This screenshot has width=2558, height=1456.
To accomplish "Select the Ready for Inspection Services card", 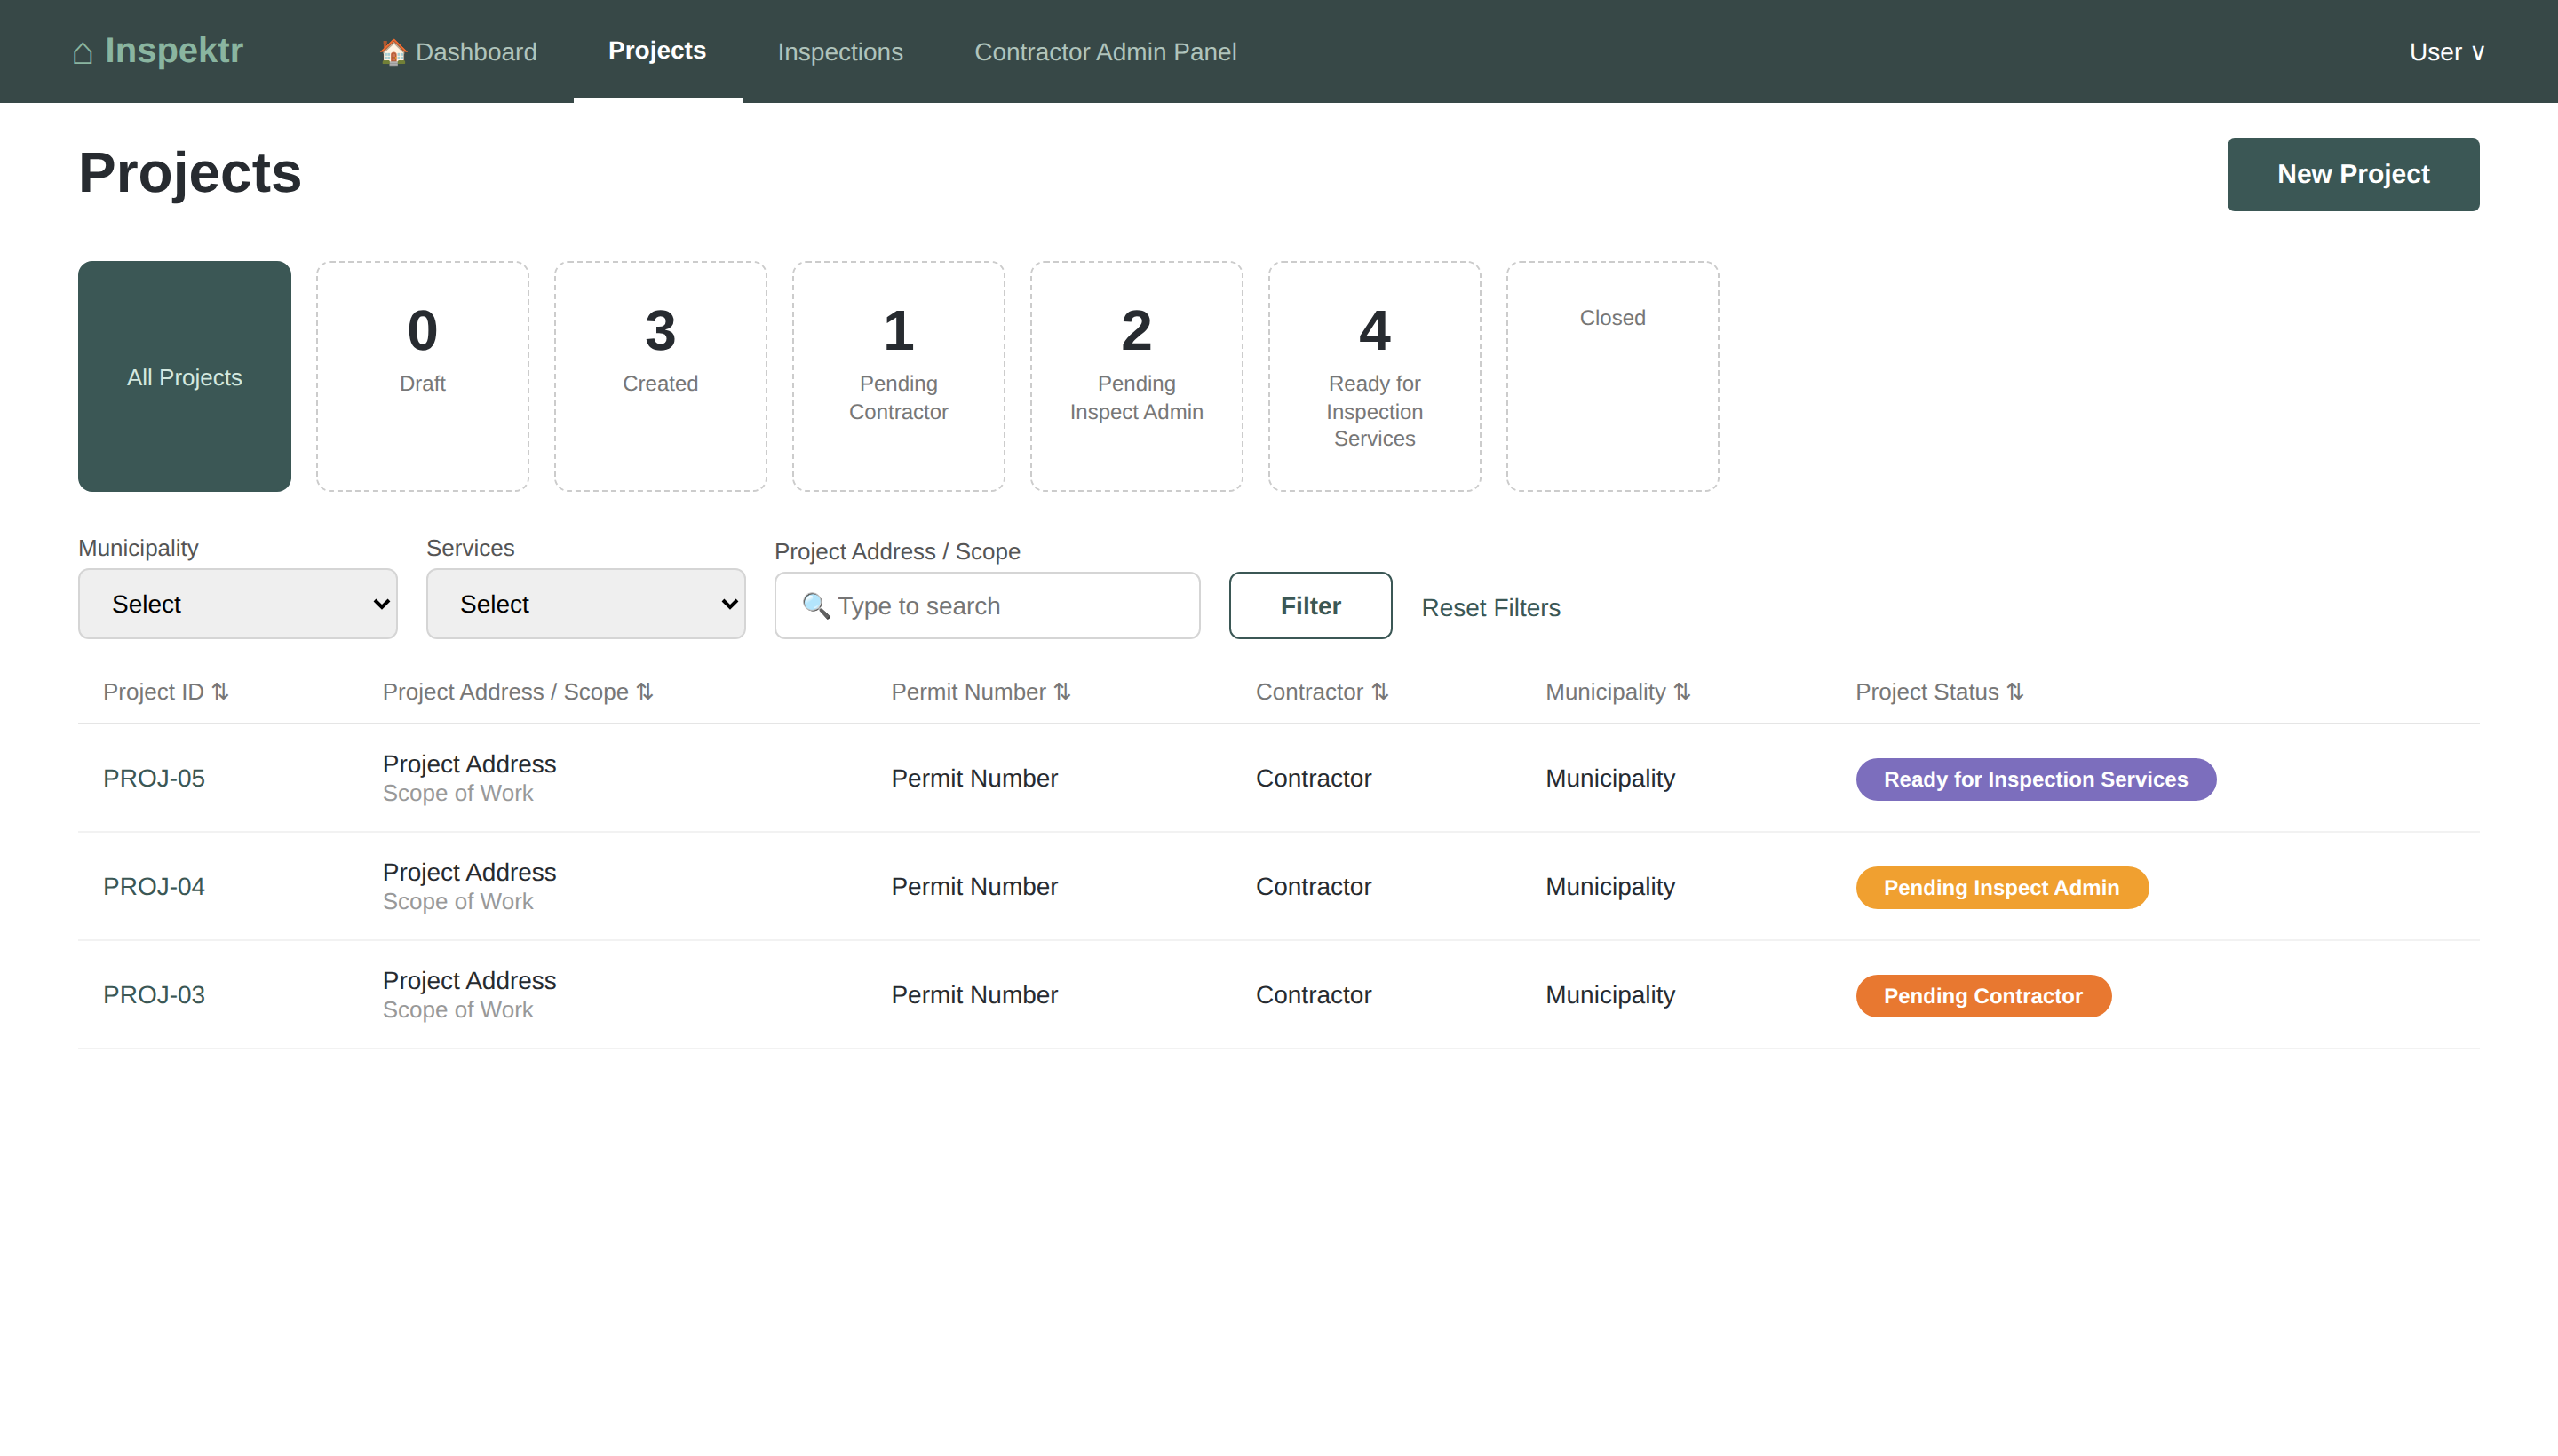I will (x=1375, y=377).
